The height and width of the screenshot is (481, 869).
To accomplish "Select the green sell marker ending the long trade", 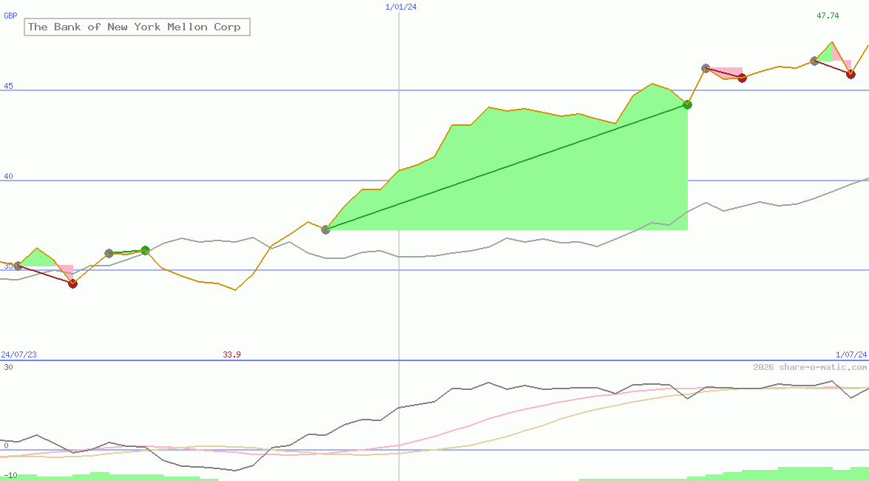I will pyautogui.click(x=687, y=104).
